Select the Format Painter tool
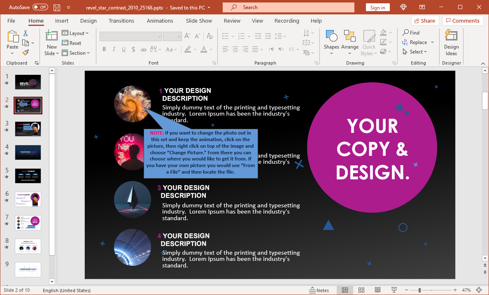Image resolution: width=489 pixels, height=295 pixels. (x=25, y=52)
